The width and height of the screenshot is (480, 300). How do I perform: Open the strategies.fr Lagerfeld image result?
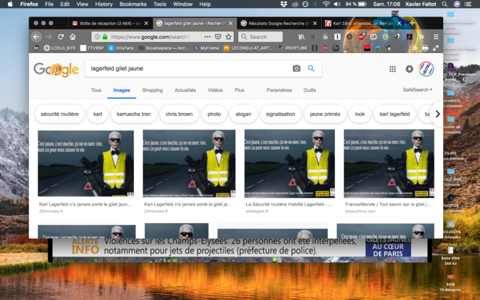click(x=289, y=164)
